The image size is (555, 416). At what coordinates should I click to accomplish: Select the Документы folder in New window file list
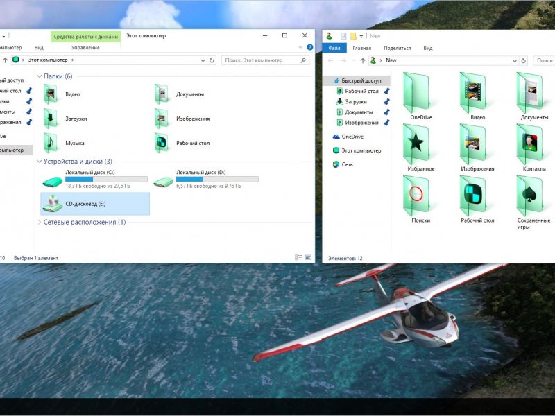[x=533, y=96]
